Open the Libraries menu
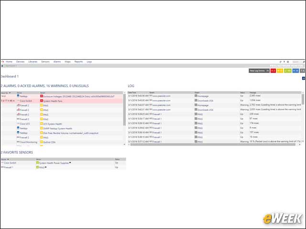Image resolution: width=306 pixels, height=229 pixels. pyautogui.click(x=33, y=62)
